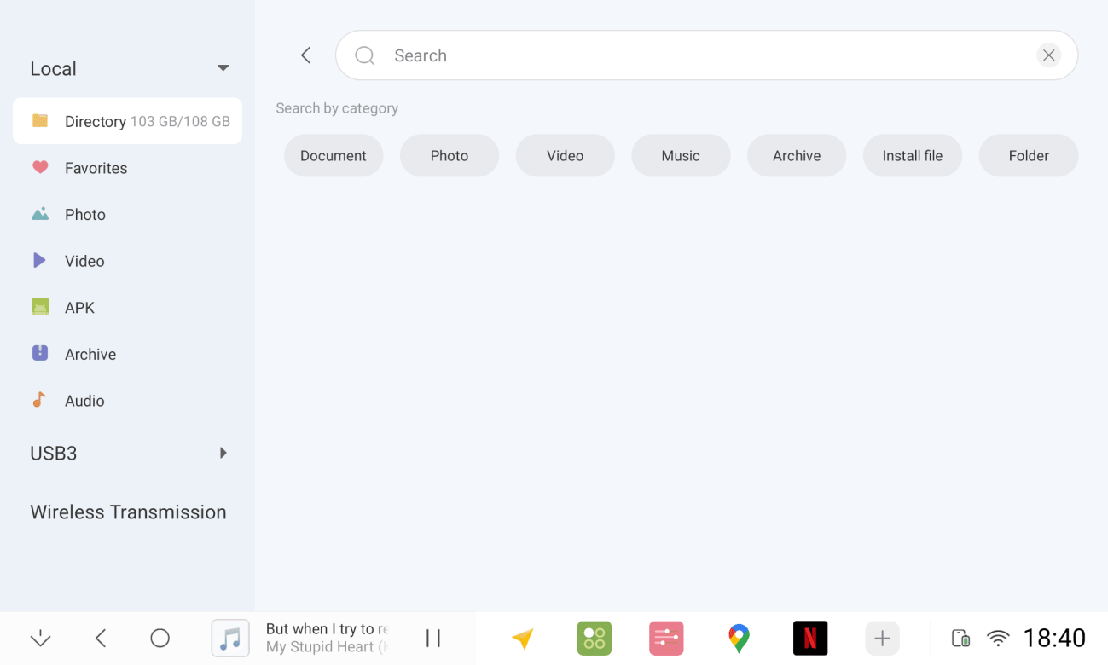Launch Google Maps
Viewport: 1108px width, 665px height.
tap(739, 638)
